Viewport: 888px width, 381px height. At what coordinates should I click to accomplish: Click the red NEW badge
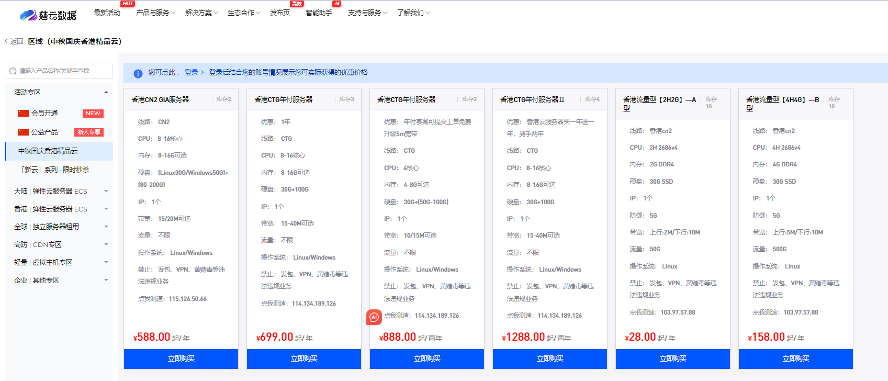click(93, 114)
